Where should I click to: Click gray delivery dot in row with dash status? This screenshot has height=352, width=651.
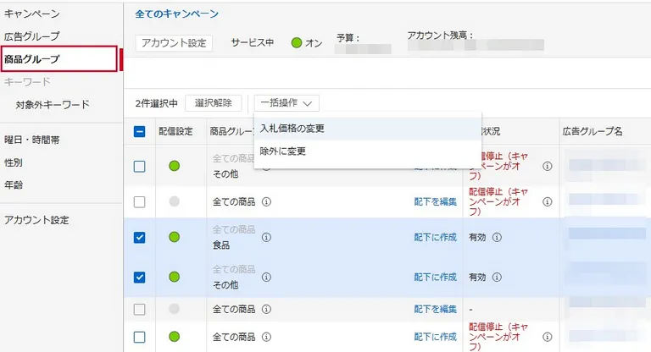click(174, 309)
